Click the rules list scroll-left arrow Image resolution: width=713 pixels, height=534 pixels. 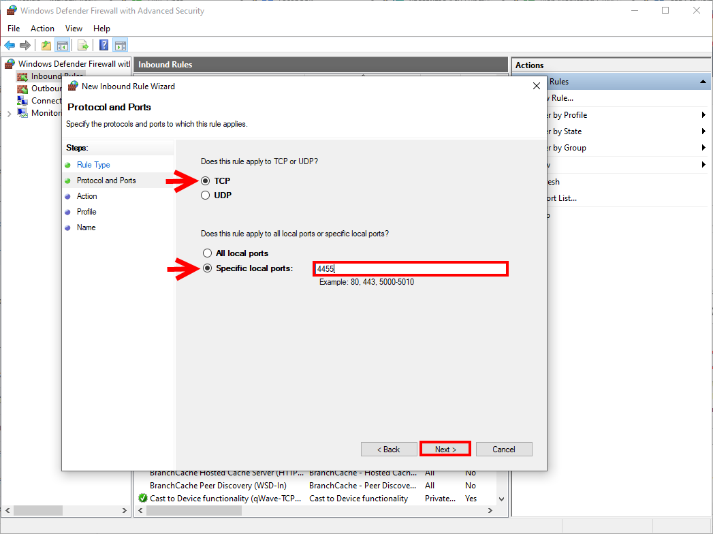[x=140, y=510]
